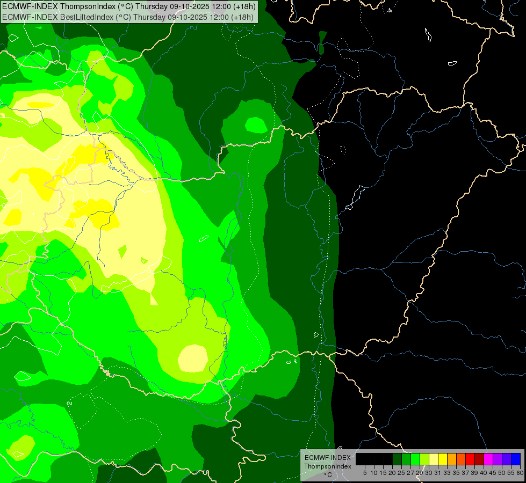Image resolution: width=526 pixels, height=483 pixels.
Task: Click the pale yellow 30-31 legend swatch
Action: point(434,459)
